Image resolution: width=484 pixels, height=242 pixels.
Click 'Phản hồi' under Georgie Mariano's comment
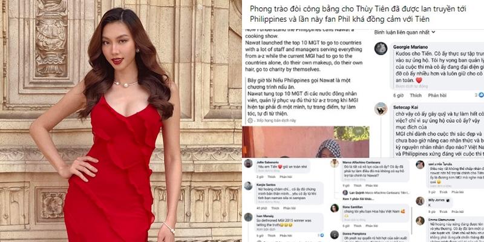click(437, 96)
